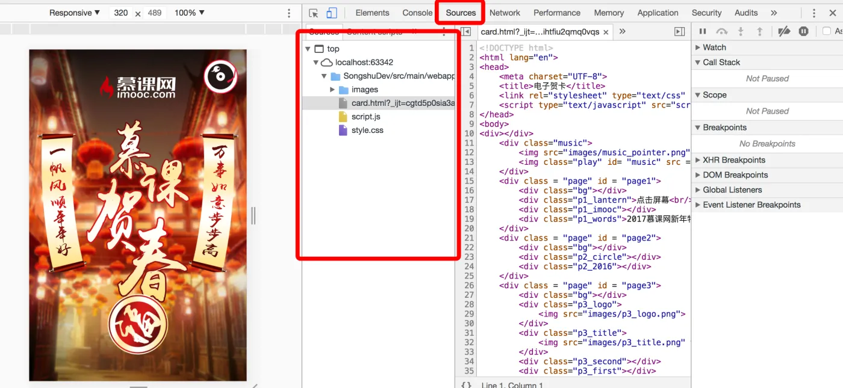Viewport: 843px width, 388px height.
Task: Toggle pause on exceptions button
Action: coord(803,32)
